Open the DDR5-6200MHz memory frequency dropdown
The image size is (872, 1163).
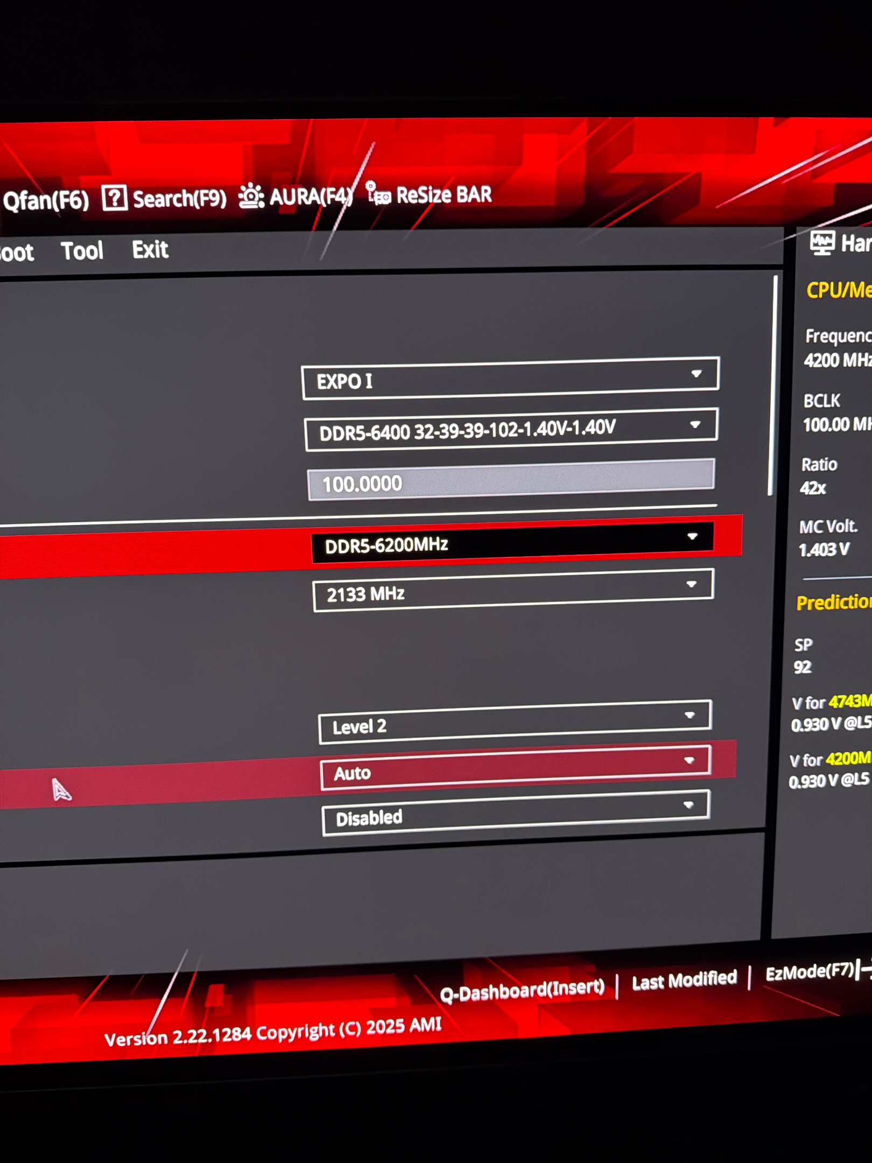pos(512,542)
